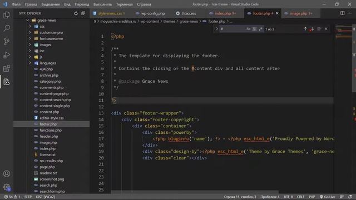Open screenshot.png in the file tree
Screen dimensions: 356x200
pyautogui.click(x=52, y=179)
